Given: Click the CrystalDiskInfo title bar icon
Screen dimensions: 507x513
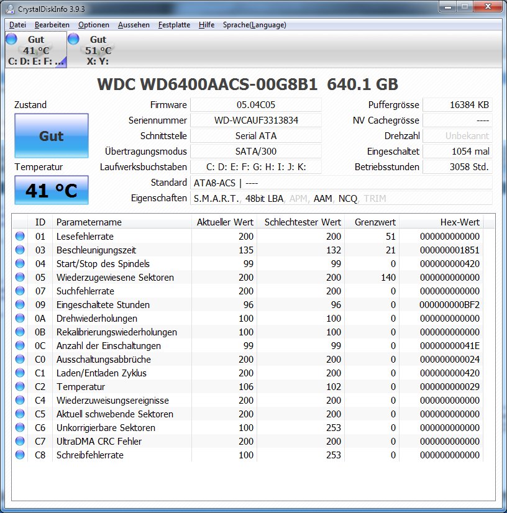Looking at the screenshot, I should click(10, 9).
